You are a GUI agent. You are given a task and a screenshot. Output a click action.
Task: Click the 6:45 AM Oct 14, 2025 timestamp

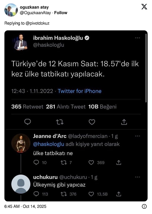(x=25, y=206)
